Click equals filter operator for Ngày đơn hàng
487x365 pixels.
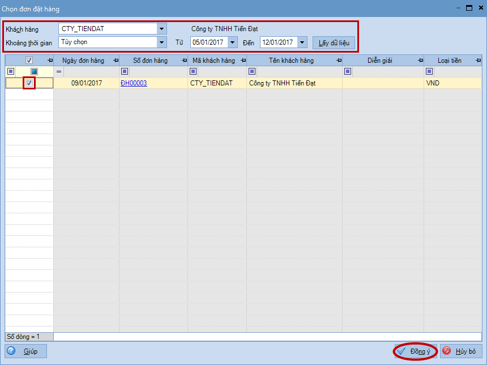coord(58,71)
